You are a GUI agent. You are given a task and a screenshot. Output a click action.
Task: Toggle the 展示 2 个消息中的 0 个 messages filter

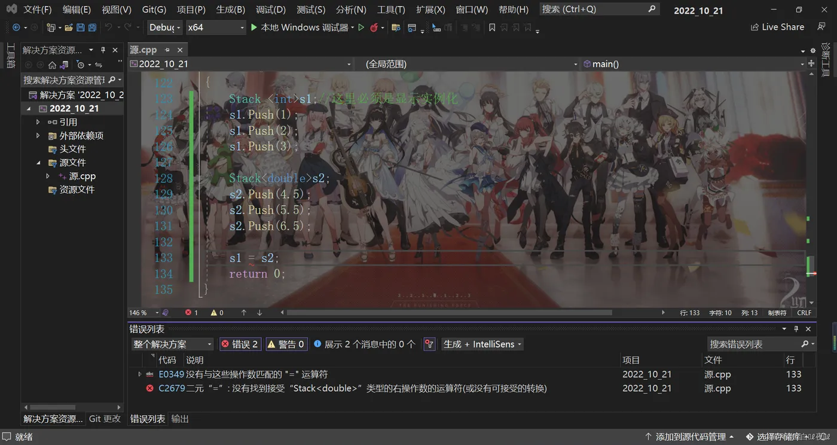coord(365,345)
